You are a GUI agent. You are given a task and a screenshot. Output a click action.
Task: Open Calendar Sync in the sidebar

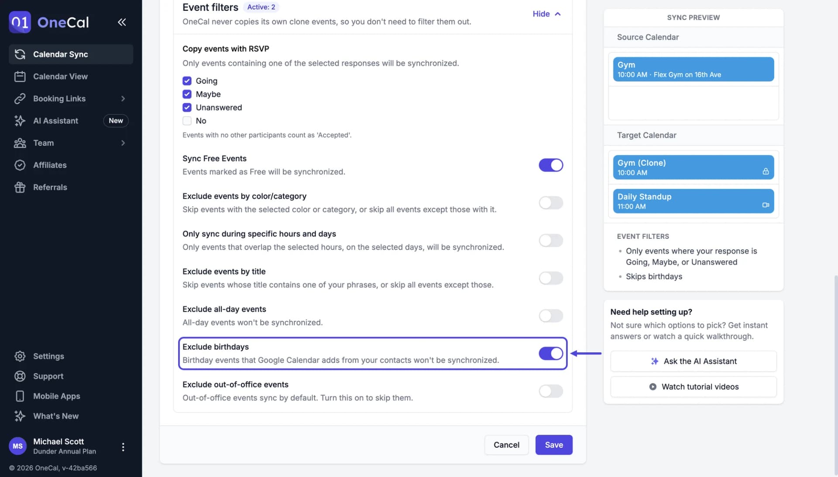[71, 54]
